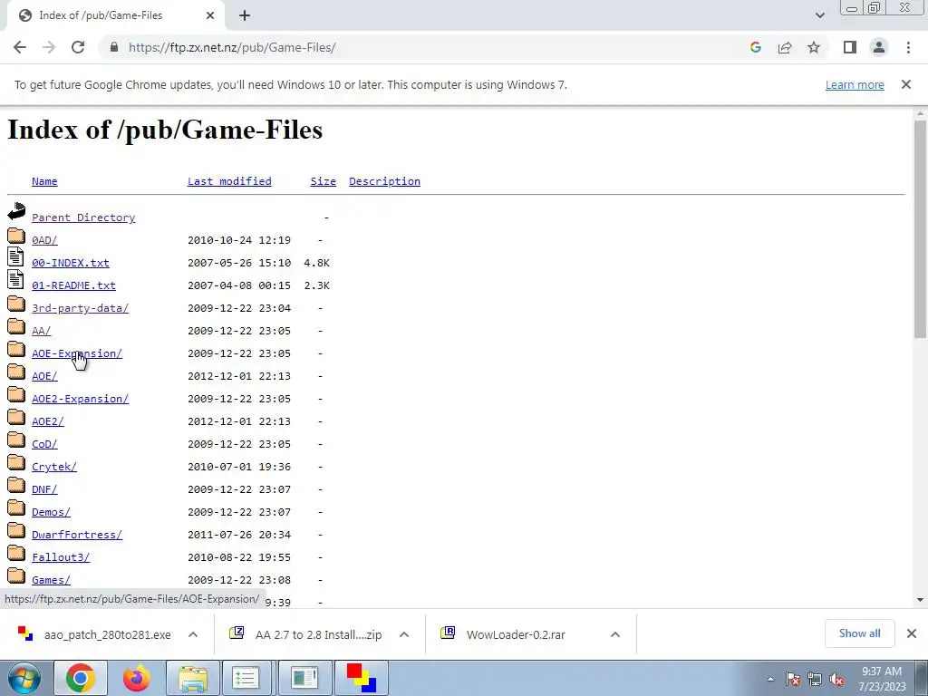Open the Games/ folder link

click(51, 580)
